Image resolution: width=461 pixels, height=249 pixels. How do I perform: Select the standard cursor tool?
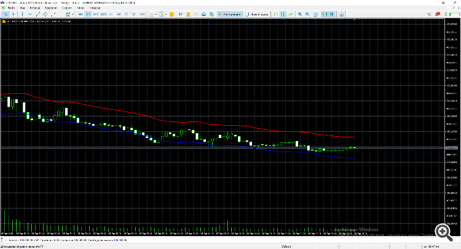tap(6, 14)
